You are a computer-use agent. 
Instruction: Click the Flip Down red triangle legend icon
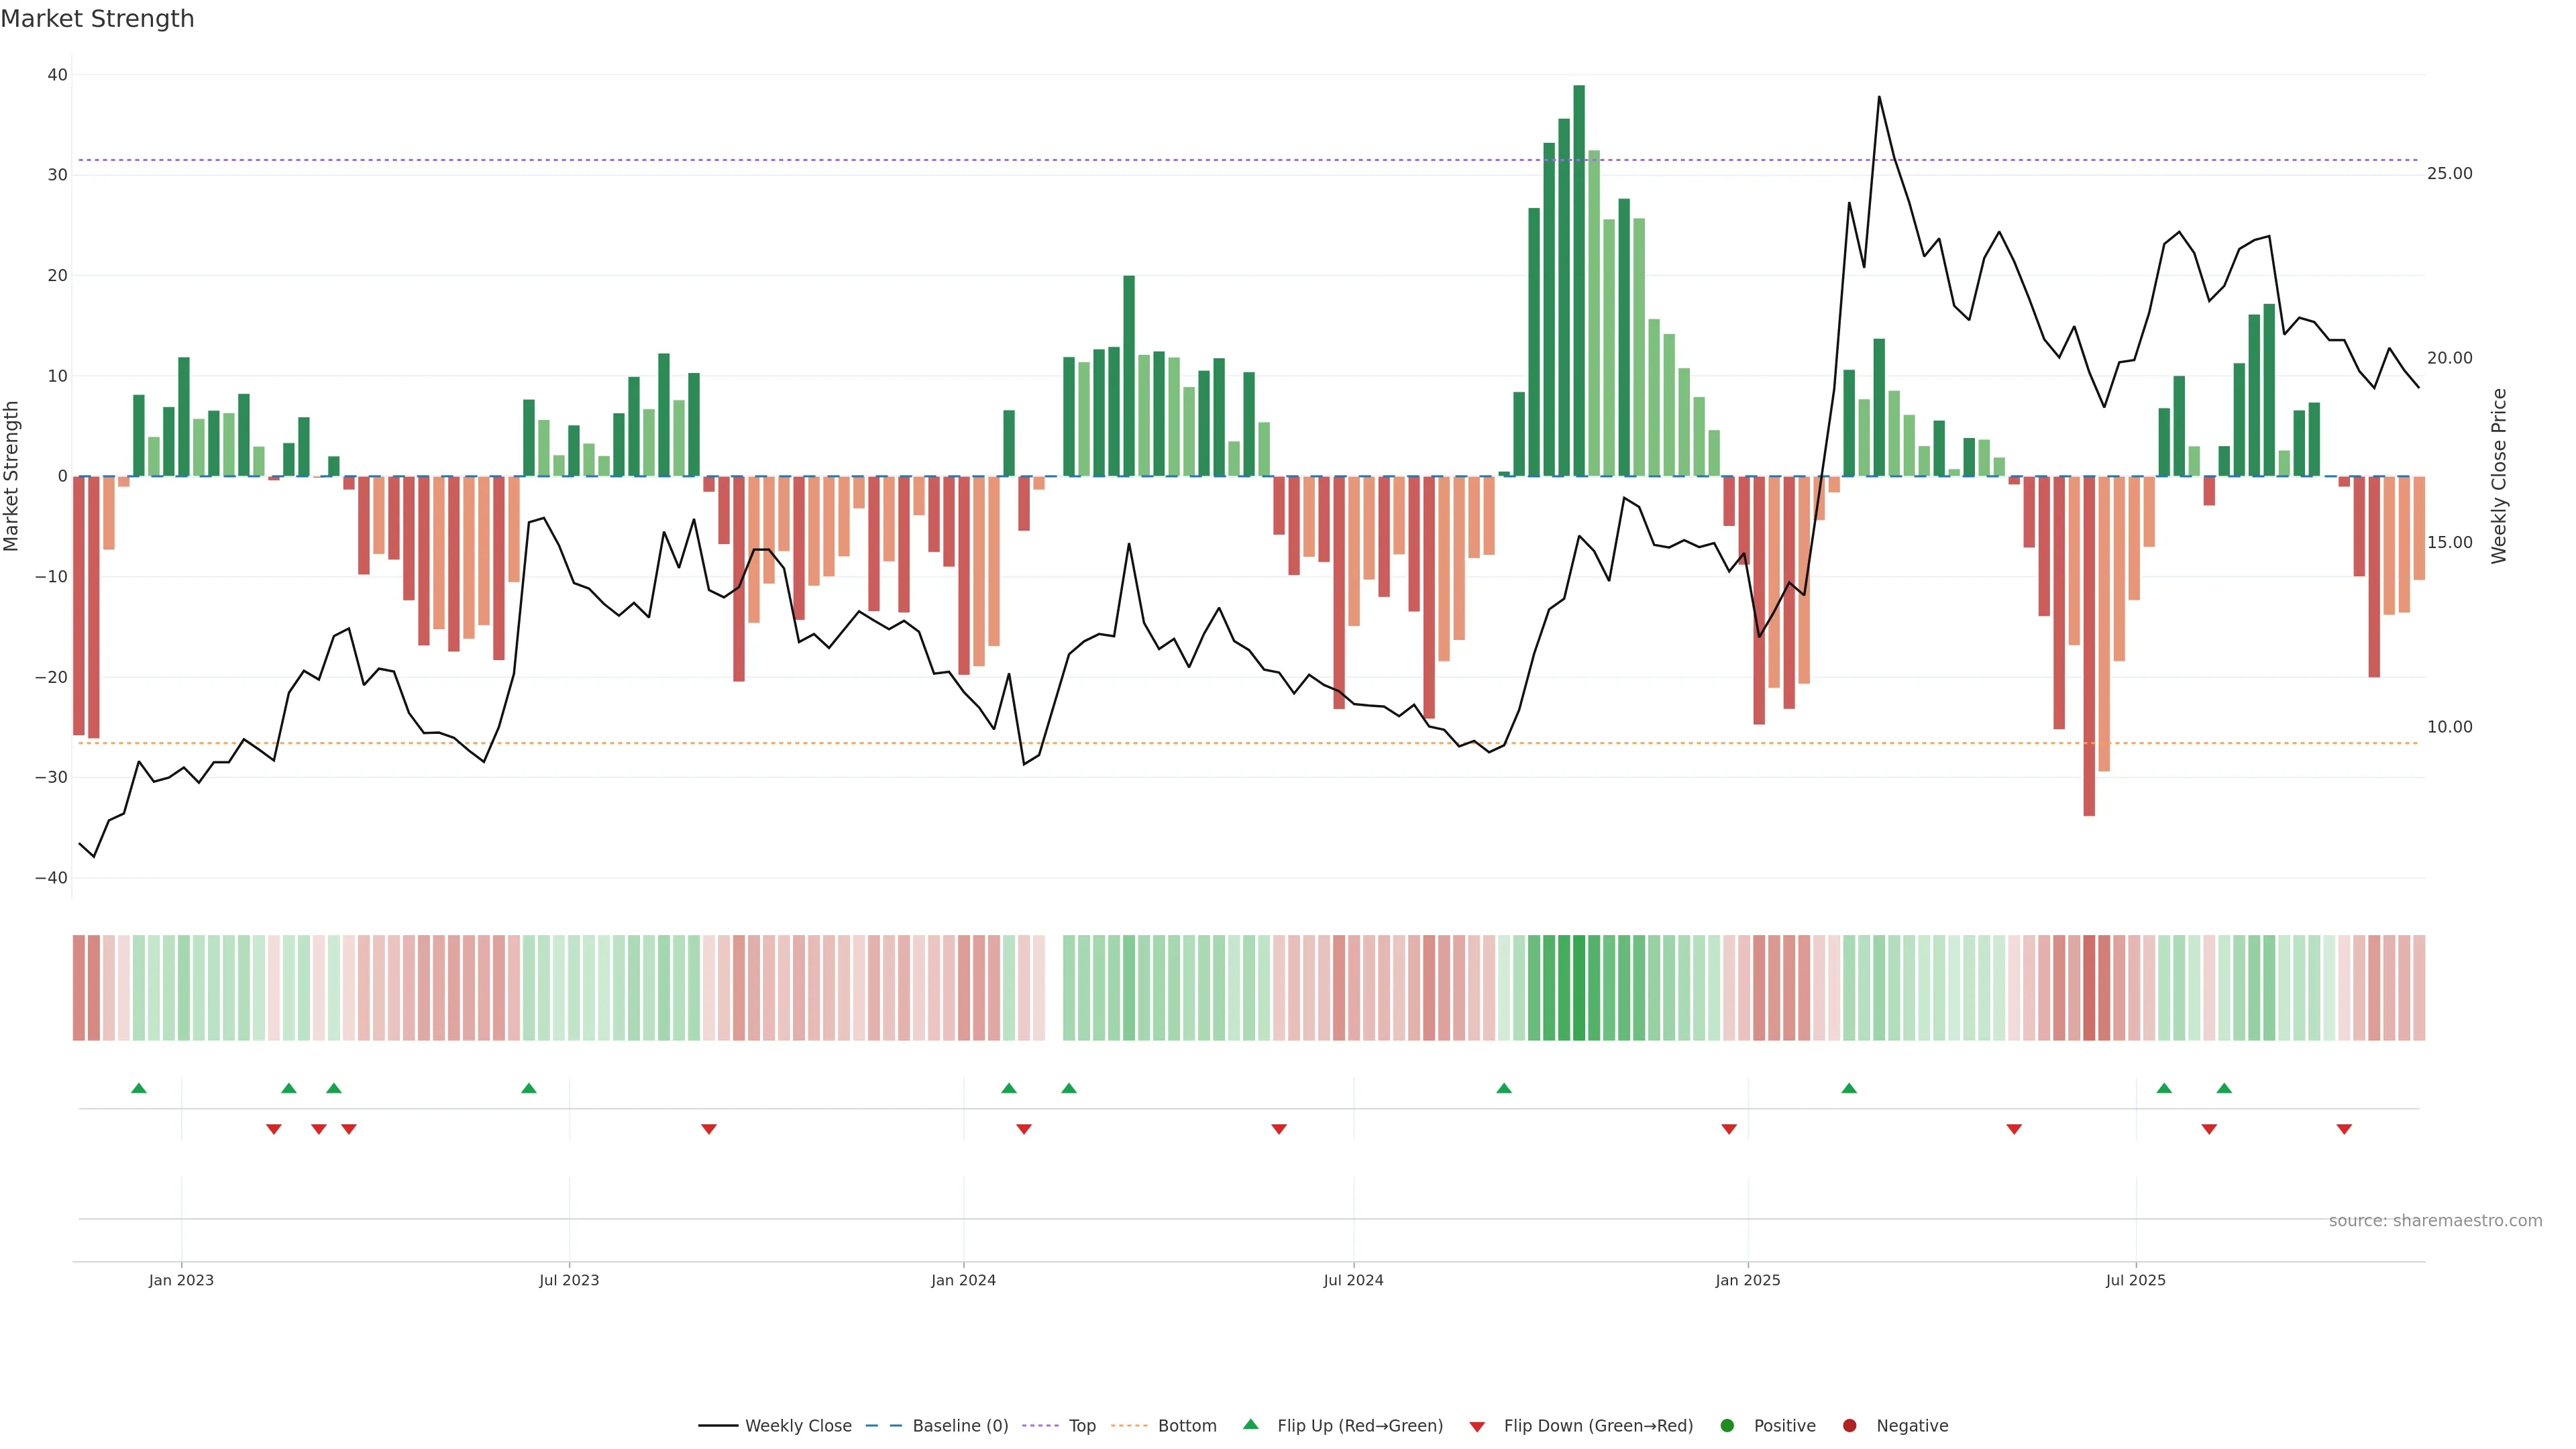(x=1477, y=1426)
